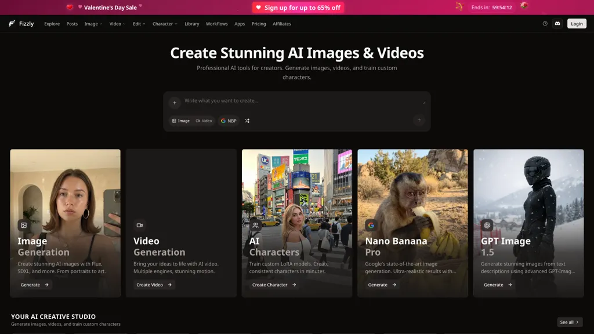The height and width of the screenshot is (334, 594).
Task: Open the help circle icon in header
Action: point(545,23)
